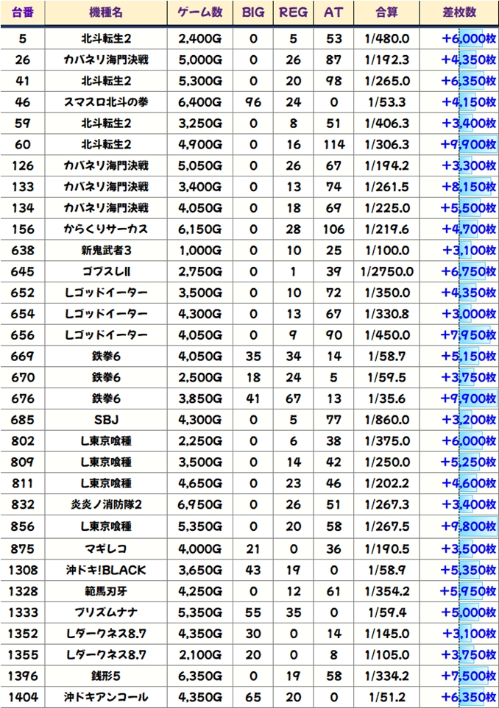Select the REG column header
This screenshot has width=499, height=708.
tap(294, 12)
